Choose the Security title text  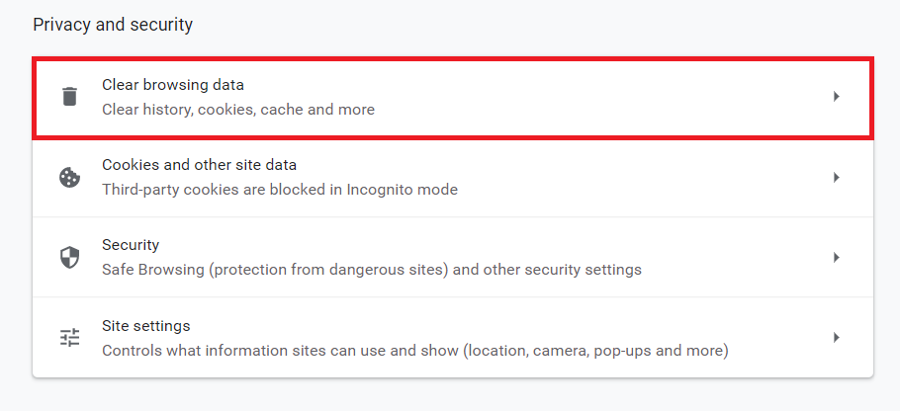pyautogui.click(x=131, y=245)
